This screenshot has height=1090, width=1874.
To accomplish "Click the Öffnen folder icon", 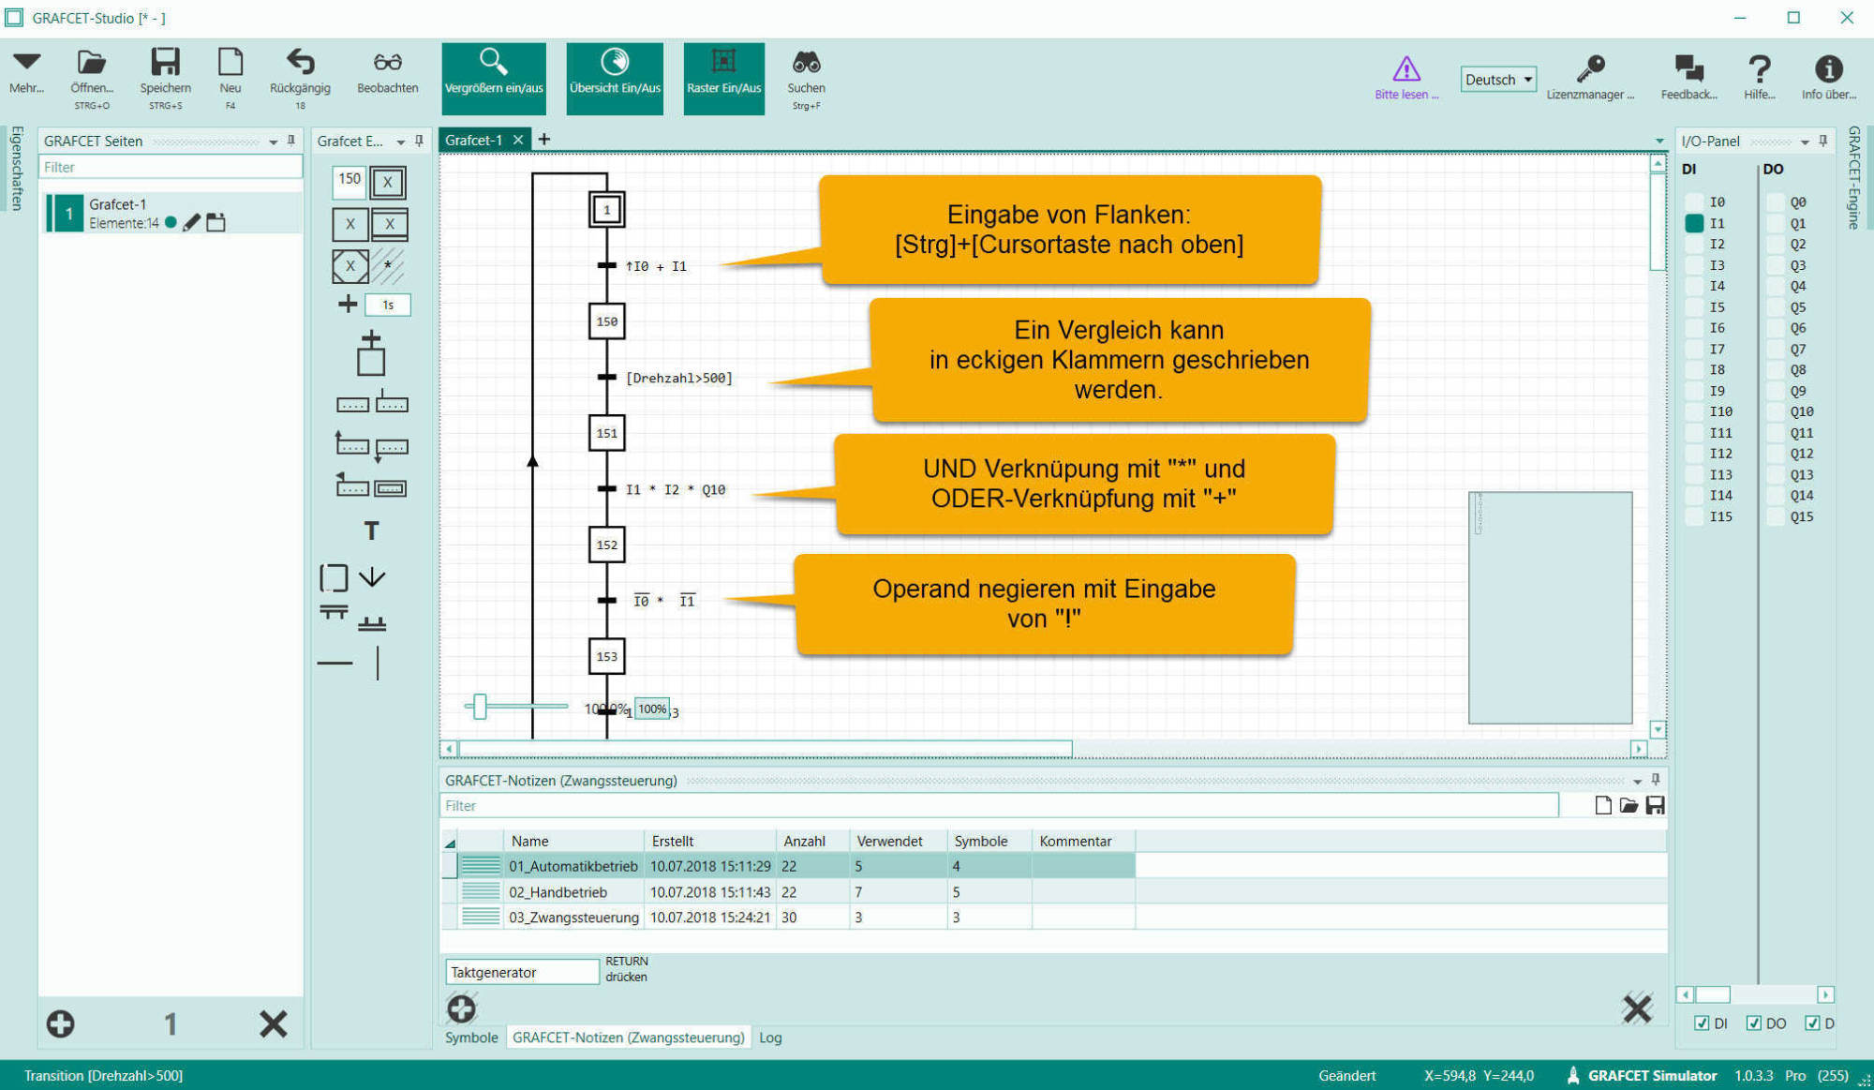I will tap(91, 63).
